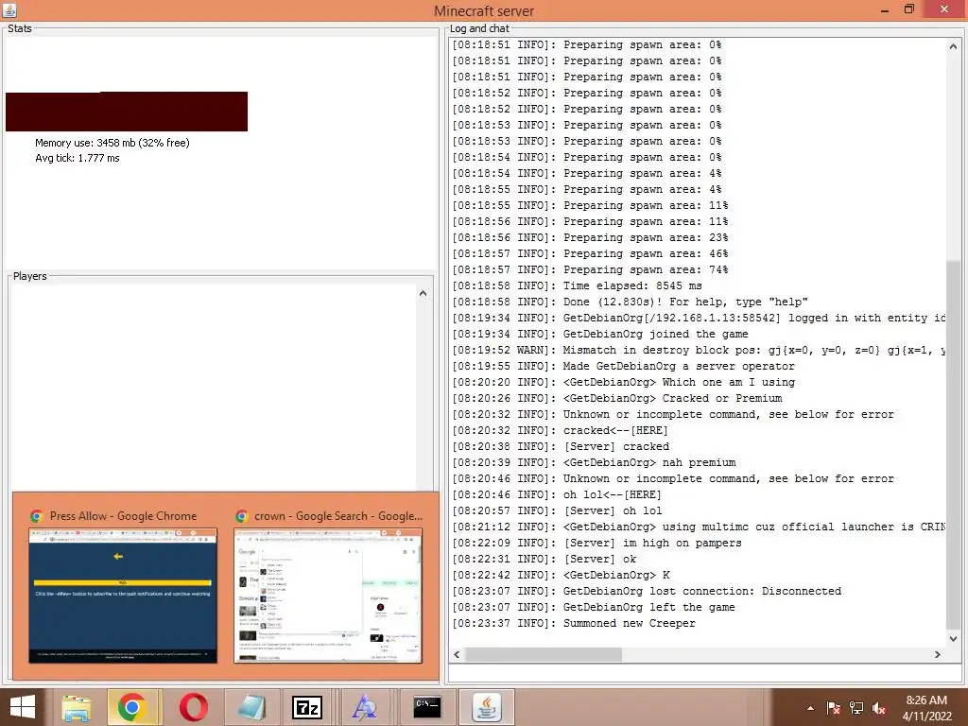This screenshot has width=968, height=726.
Task: Click the log horizontal scroll right arrow
Action: click(x=938, y=654)
